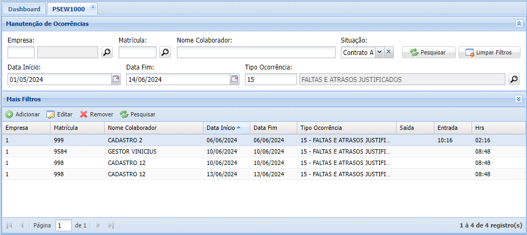Screen dimensions: 527x235
Task: Close the PSEW1000 tab
Action: (93, 7)
